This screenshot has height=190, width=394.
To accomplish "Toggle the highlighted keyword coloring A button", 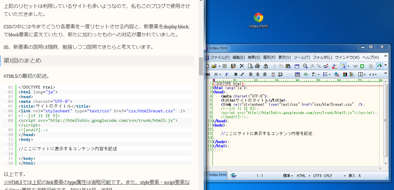I will coord(343,66).
